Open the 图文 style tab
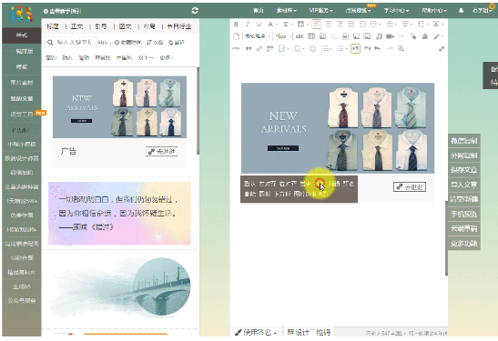Screen dimensions: 498x341 [x=125, y=26]
